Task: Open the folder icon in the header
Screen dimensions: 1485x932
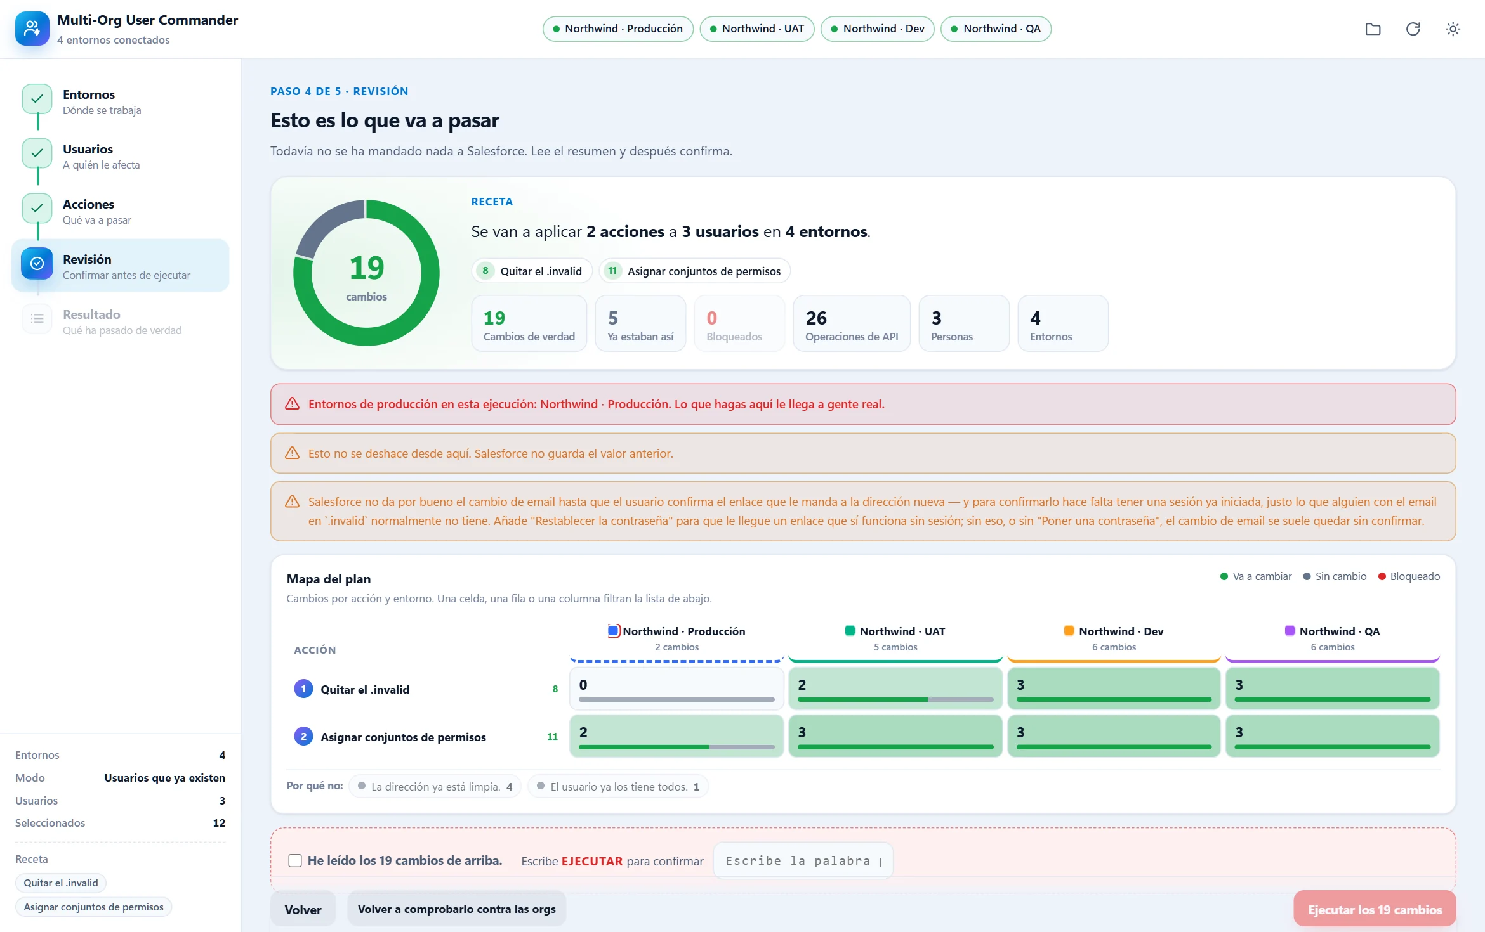Action: [1373, 29]
